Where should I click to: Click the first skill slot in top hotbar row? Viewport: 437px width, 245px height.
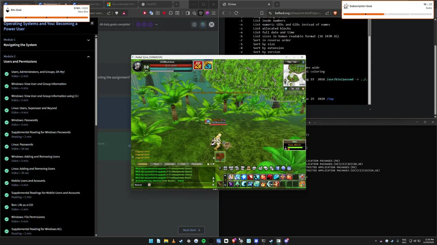231,177
